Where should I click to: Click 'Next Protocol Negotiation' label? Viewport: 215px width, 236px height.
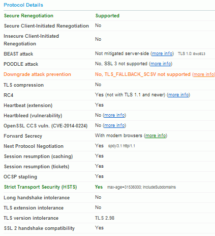coord(34,146)
